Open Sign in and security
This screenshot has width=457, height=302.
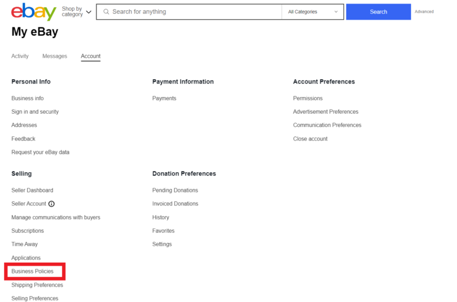35,112
